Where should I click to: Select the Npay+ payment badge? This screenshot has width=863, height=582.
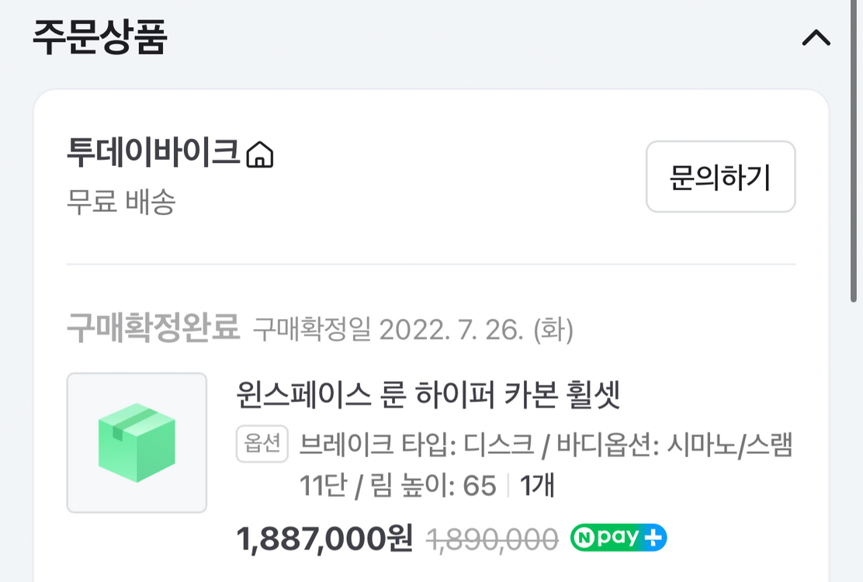[x=617, y=535]
